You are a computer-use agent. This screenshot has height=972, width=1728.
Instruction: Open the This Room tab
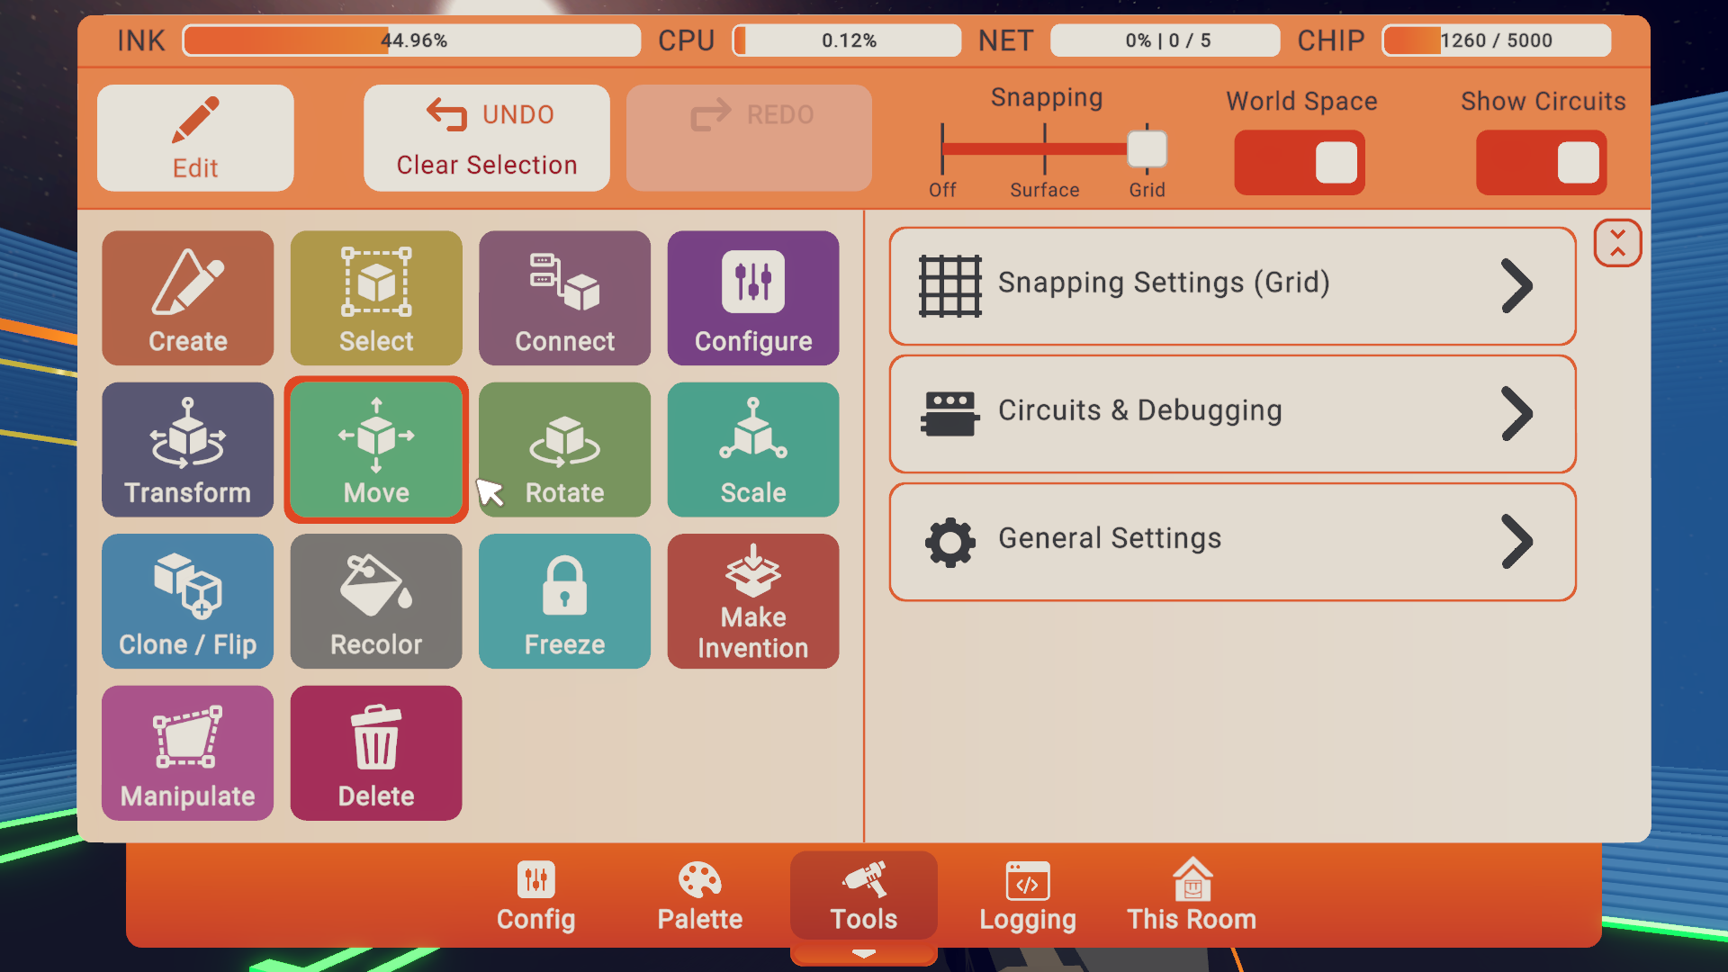[x=1191, y=896]
